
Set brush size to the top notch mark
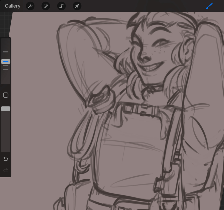[6, 52]
